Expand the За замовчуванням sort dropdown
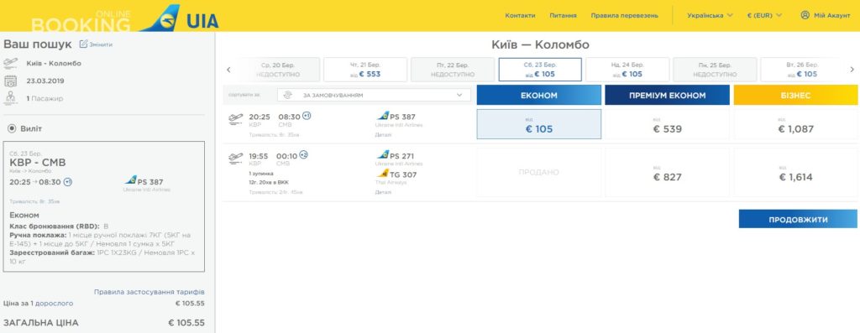 pos(374,96)
